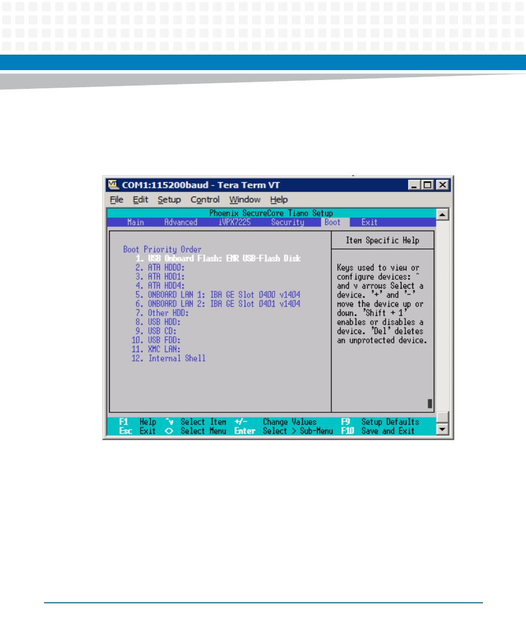Select boot entry USB Onboard Flash
526x632 pixels.
(x=218, y=258)
